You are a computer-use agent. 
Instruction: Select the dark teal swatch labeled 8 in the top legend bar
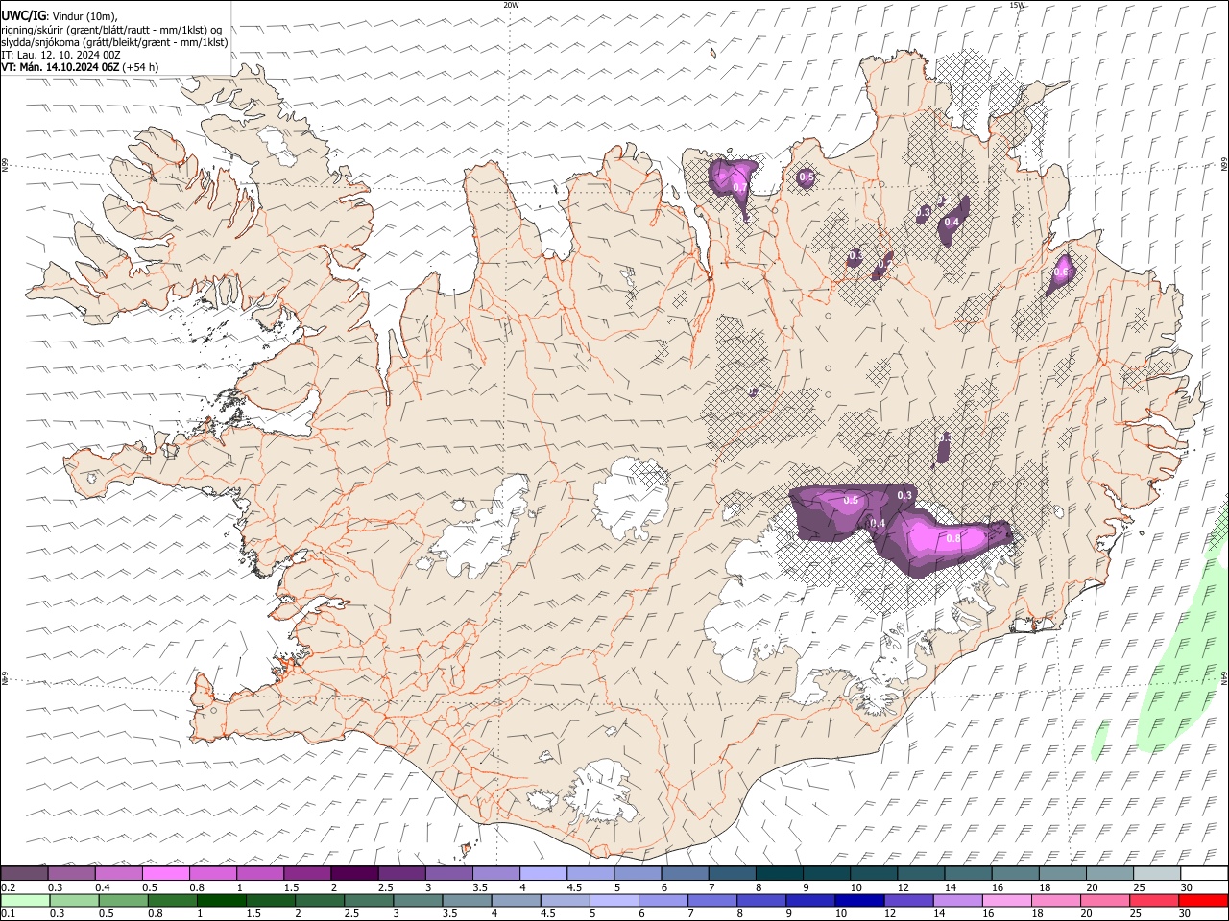click(780, 874)
